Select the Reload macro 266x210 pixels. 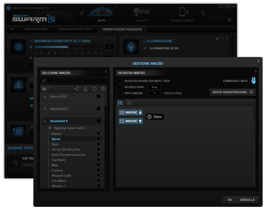[56, 133]
